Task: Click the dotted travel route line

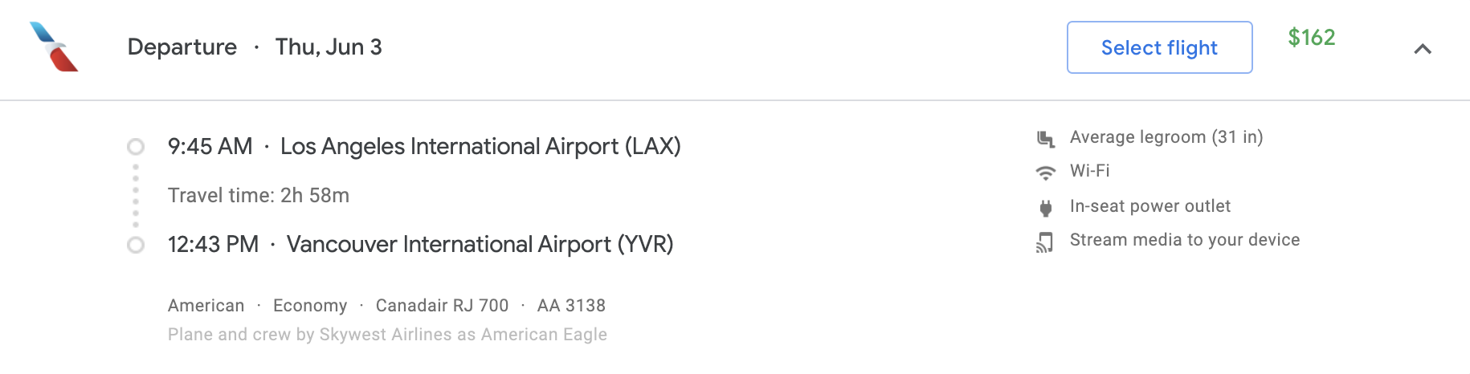Action: click(x=136, y=196)
